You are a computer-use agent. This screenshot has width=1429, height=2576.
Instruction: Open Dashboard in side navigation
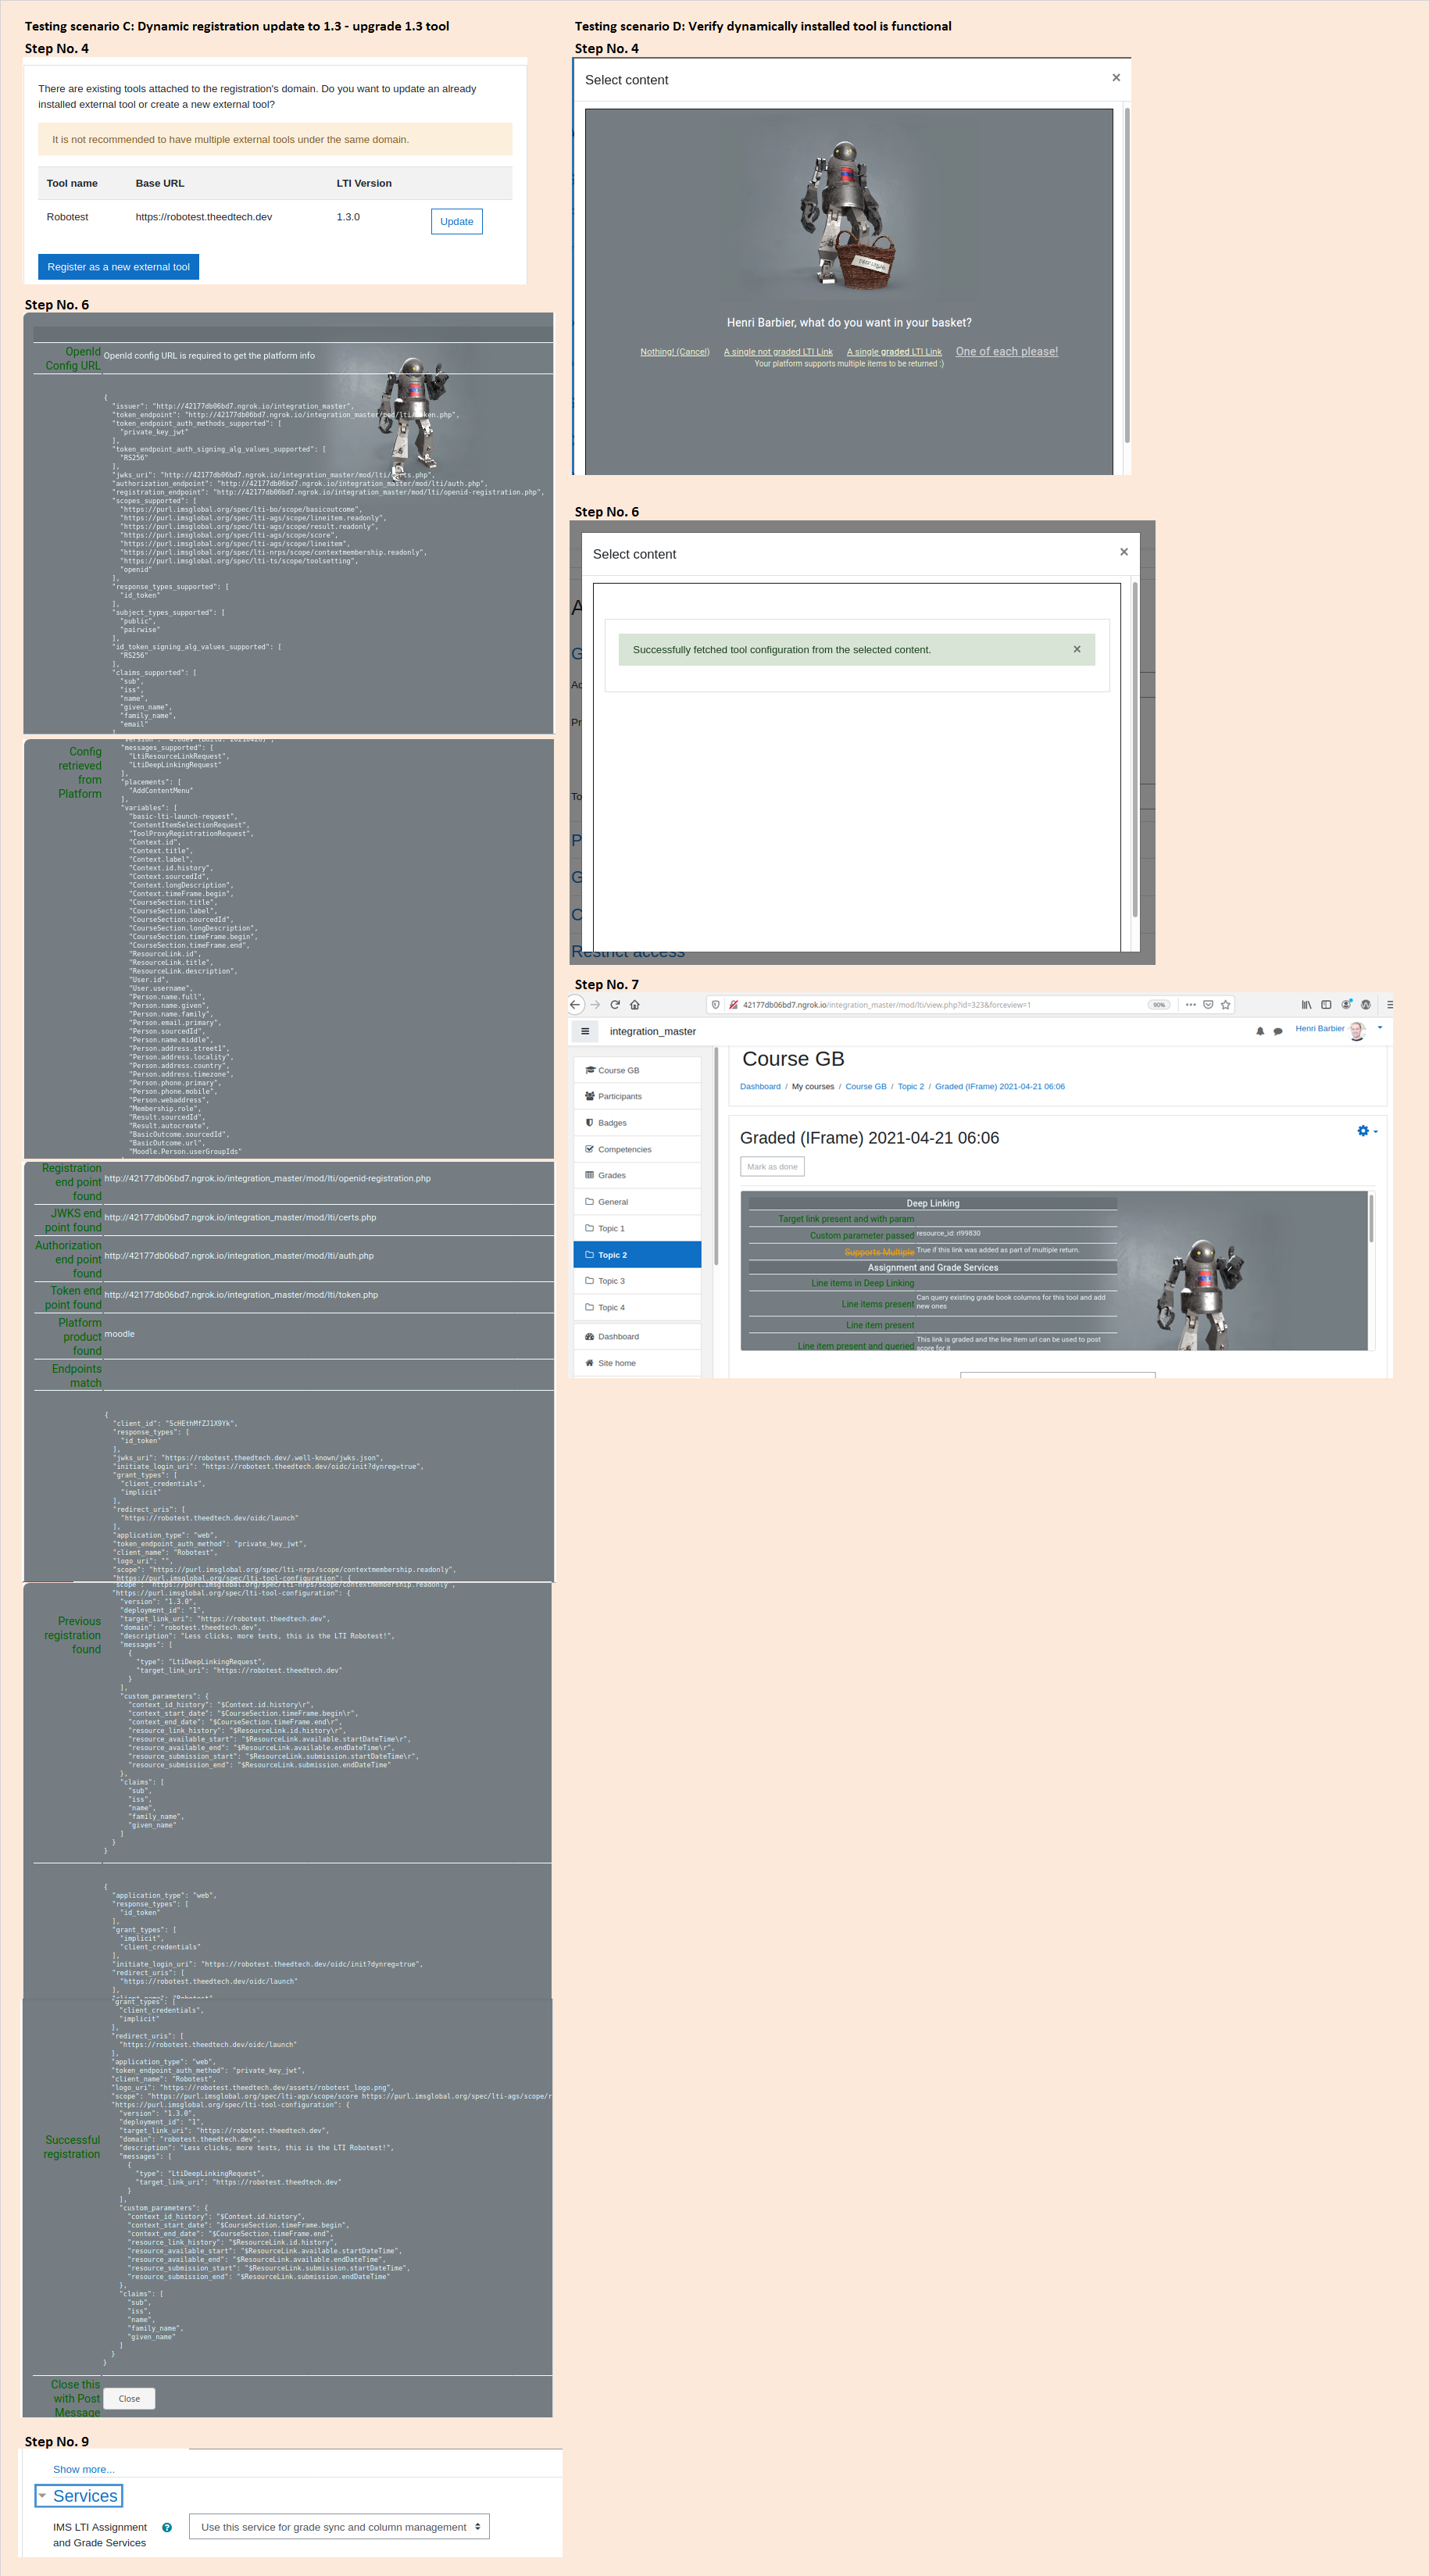[x=638, y=1336]
